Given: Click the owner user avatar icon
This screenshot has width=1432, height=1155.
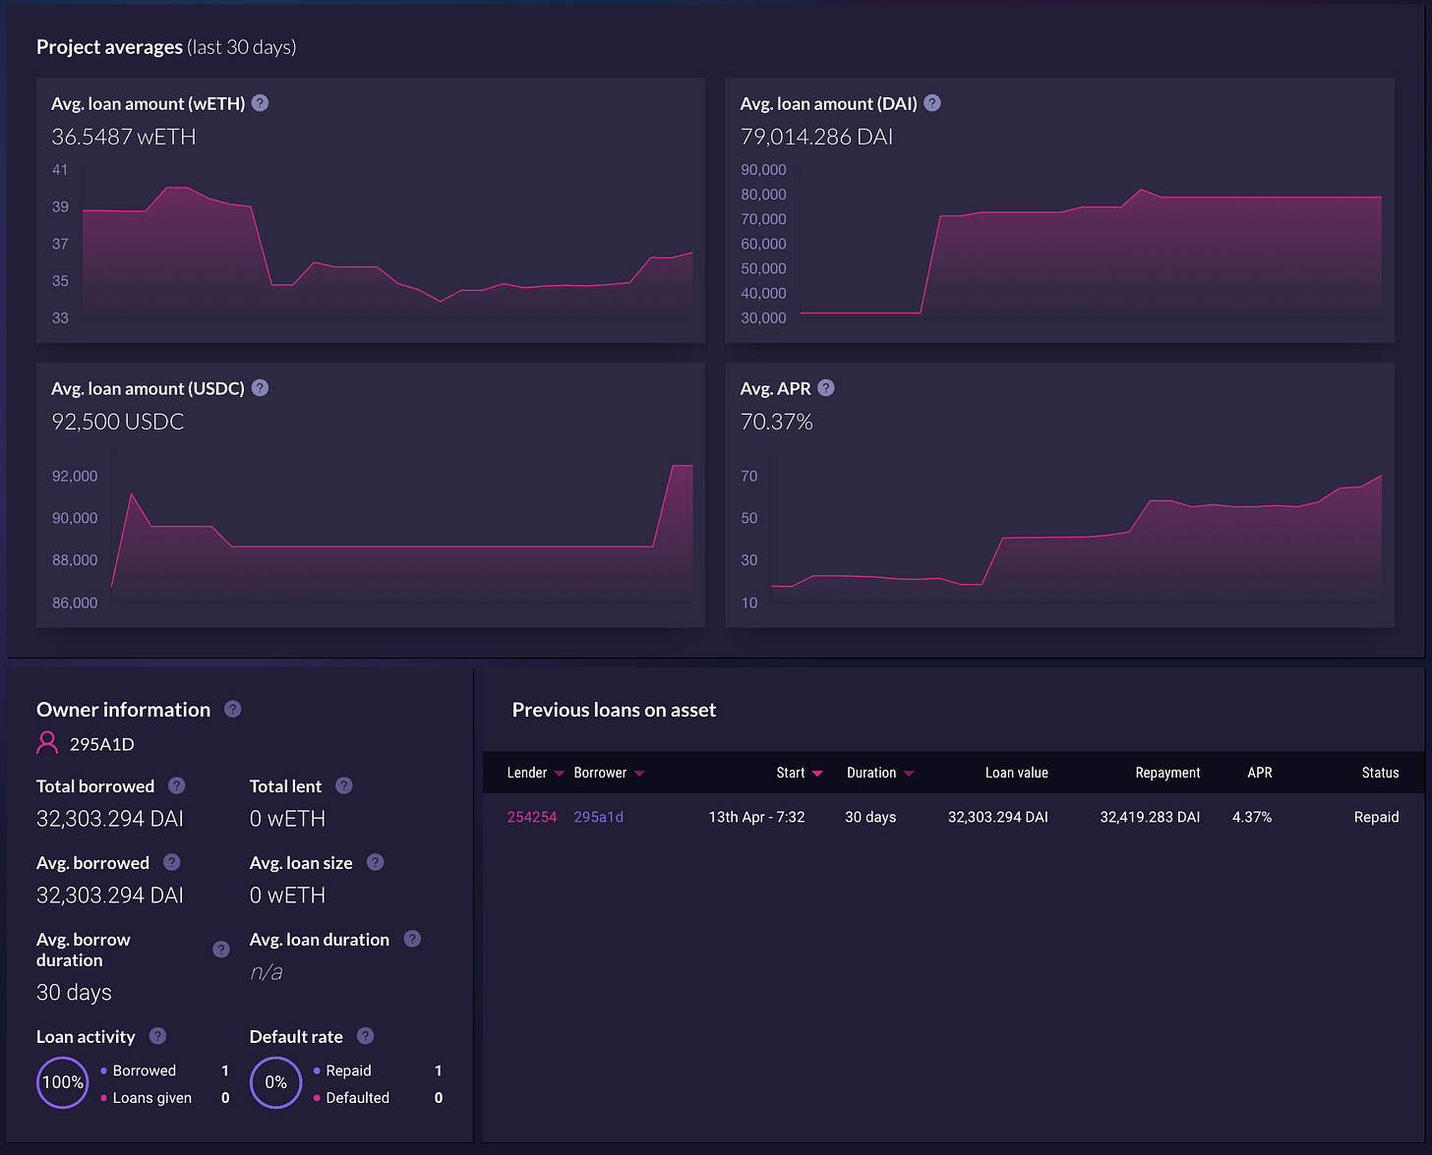Looking at the screenshot, I should pyautogui.click(x=47, y=743).
